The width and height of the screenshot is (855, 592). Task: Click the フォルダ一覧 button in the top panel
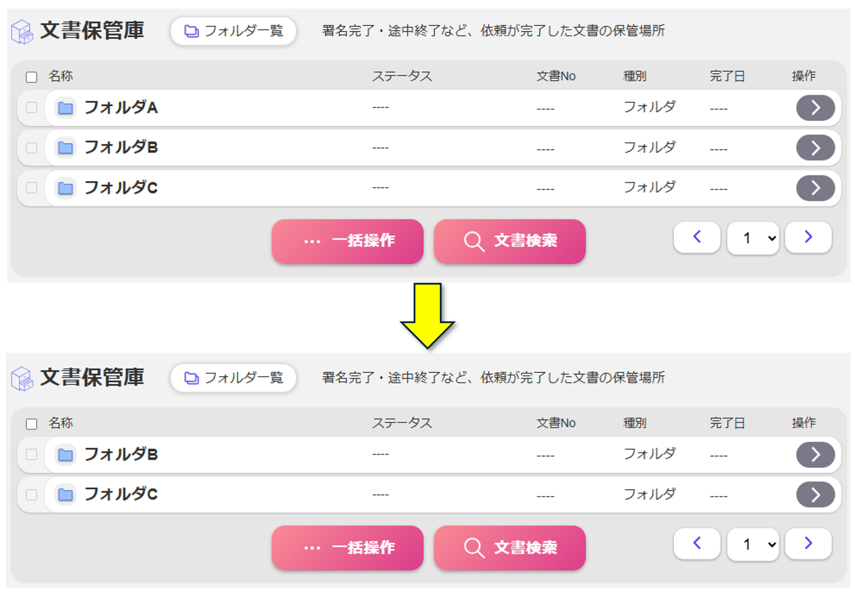click(233, 31)
